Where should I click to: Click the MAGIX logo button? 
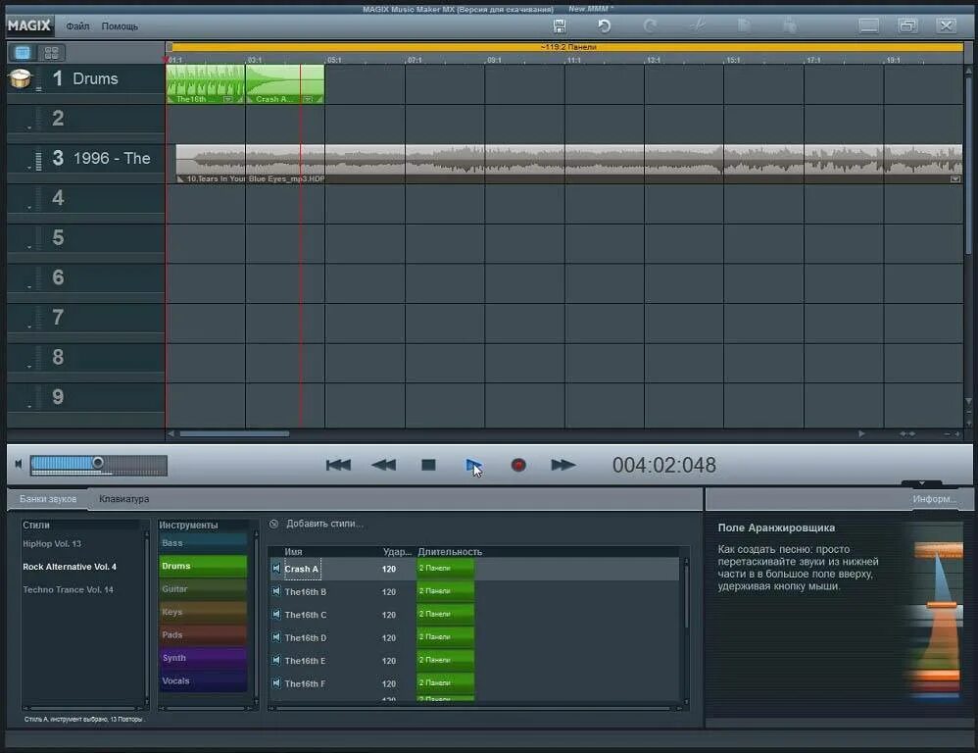(x=29, y=25)
